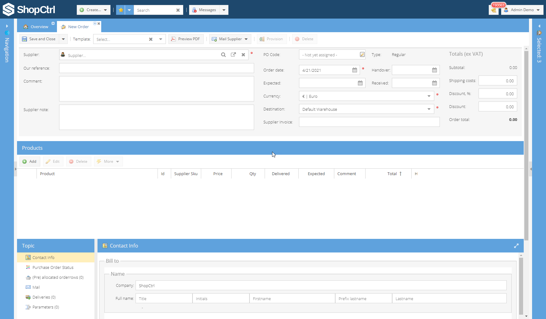Click the Supplier Sku column header
The height and width of the screenshot is (319, 546).
click(x=186, y=174)
